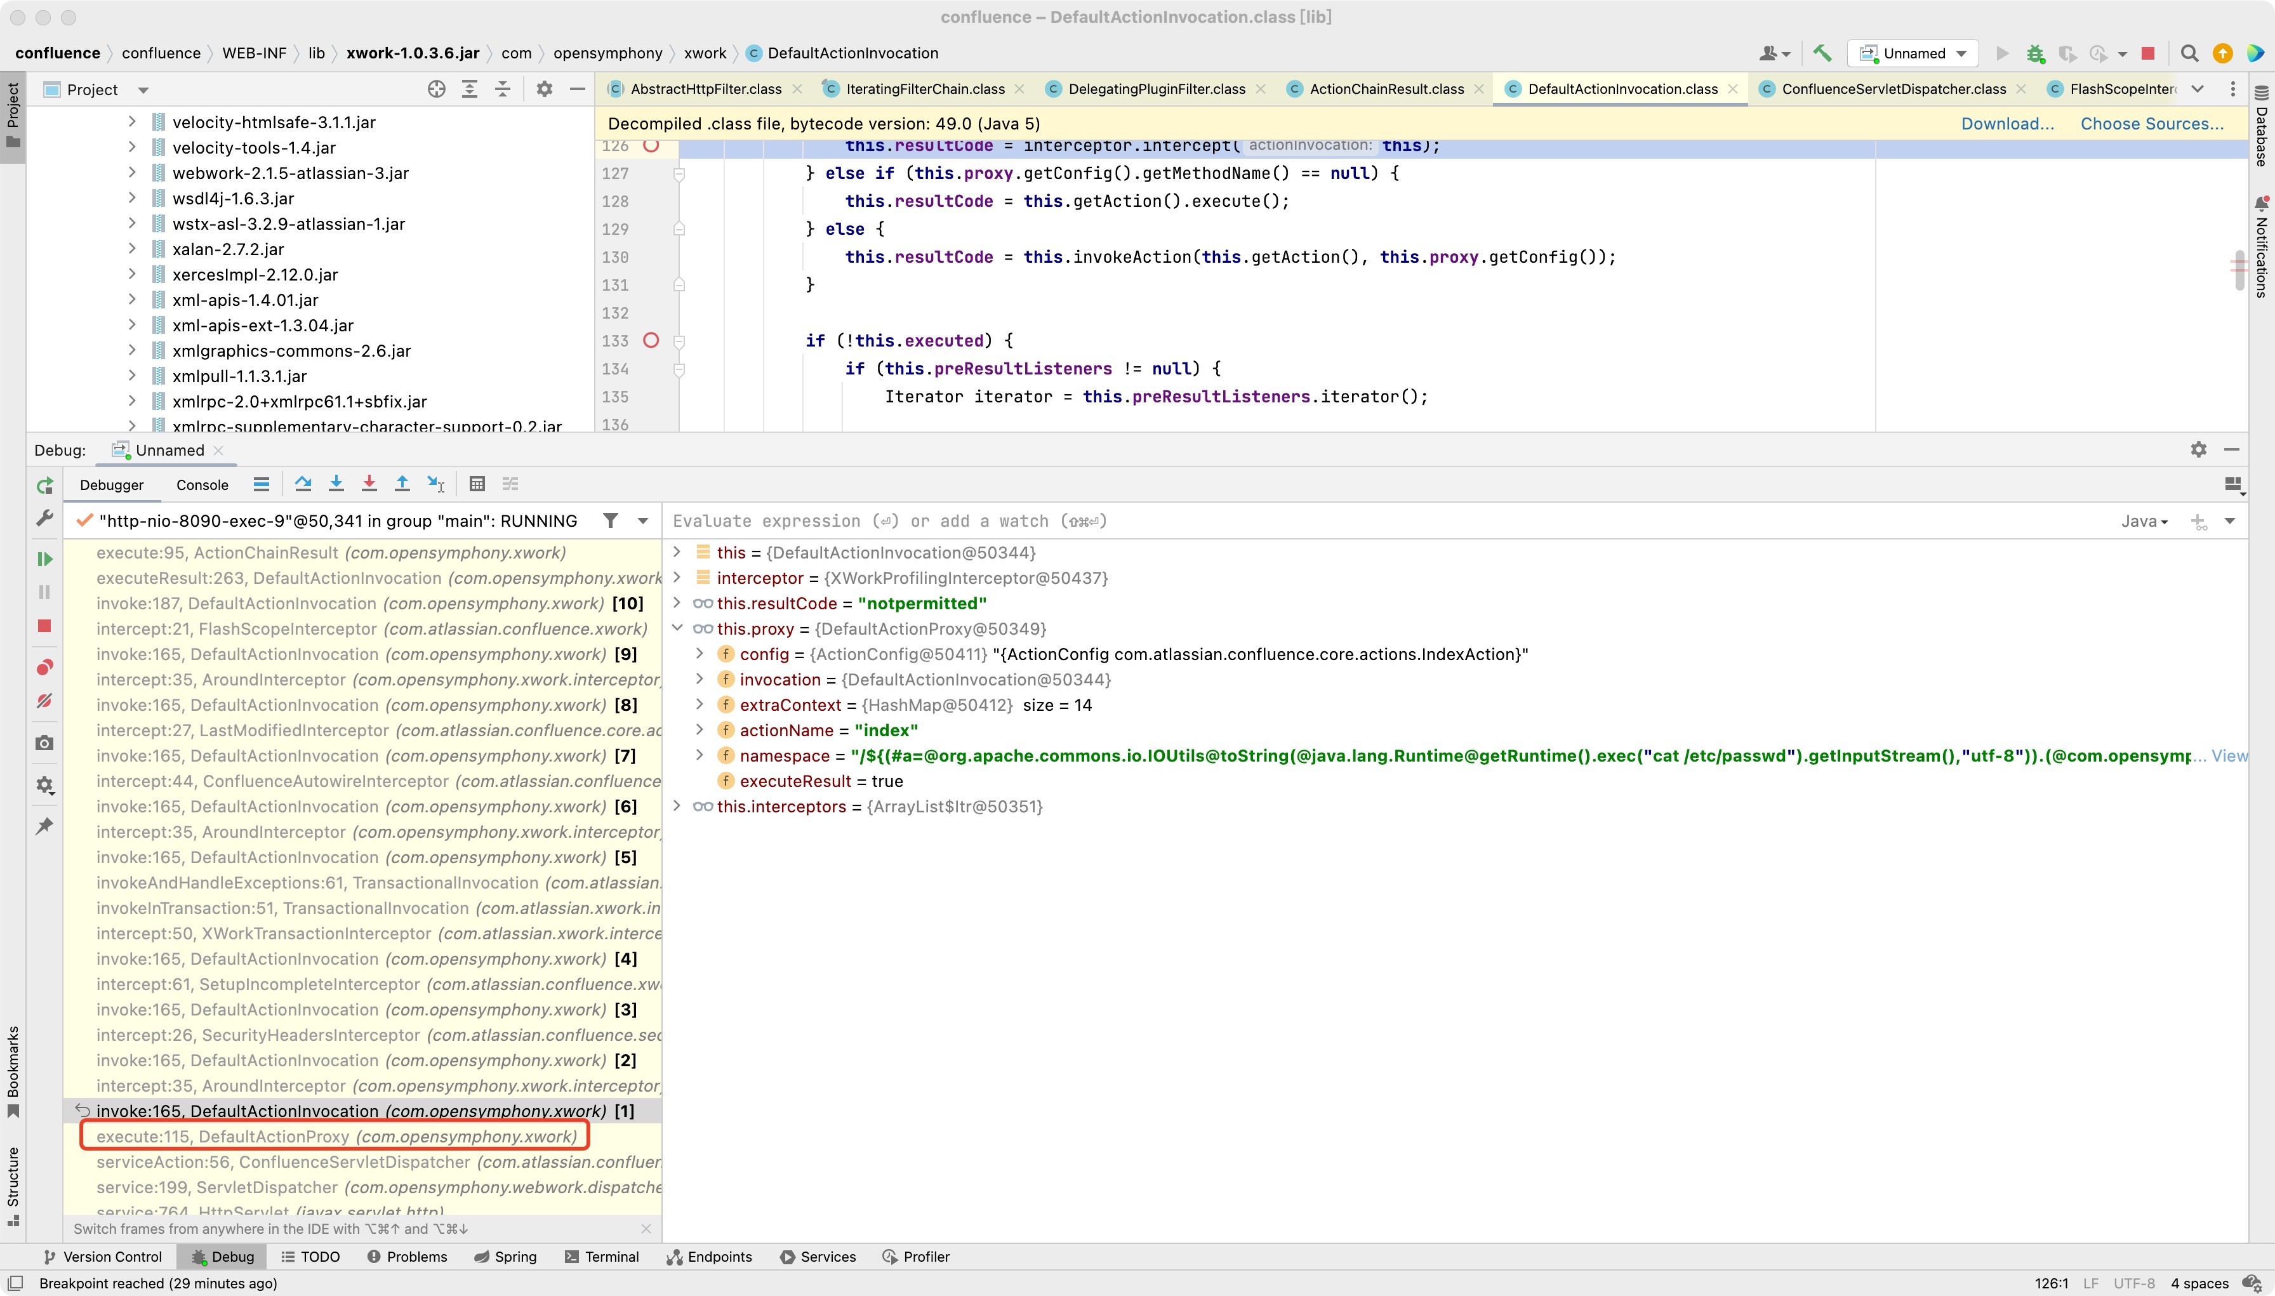This screenshot has width=2275, height=1296.
Task: Expand 'this' variable node
Action: [x=677, y=552]
